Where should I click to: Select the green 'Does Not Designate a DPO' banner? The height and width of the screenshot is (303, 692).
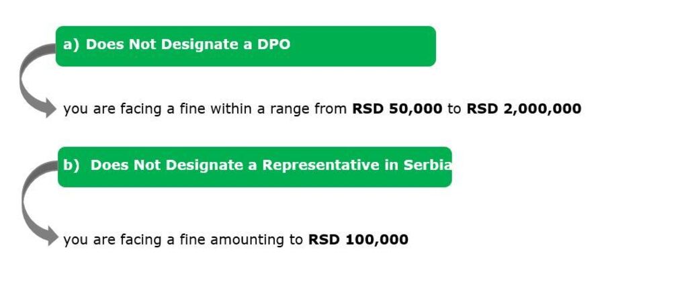[x=246, y=46]
